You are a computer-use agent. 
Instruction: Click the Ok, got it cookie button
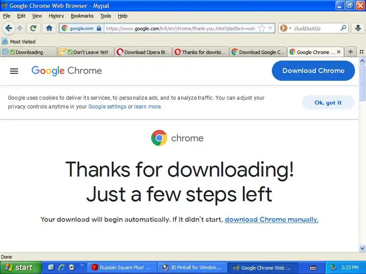328,102
